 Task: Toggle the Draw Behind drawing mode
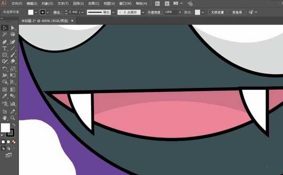pyautogui.click(x=9, y=148)
